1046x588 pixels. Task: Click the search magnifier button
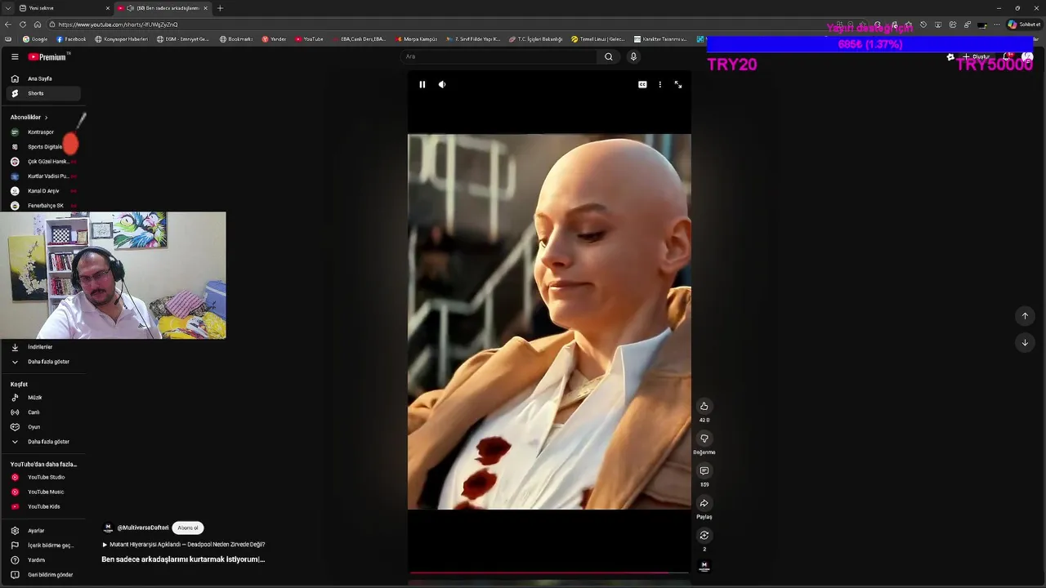point(608,56)
